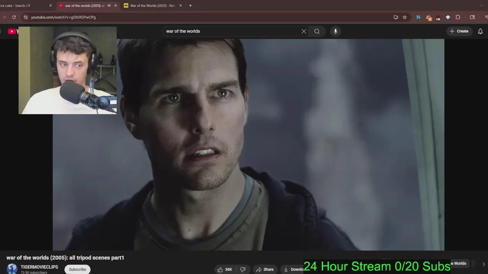The width and height of the screenshot is (488, 274).
Task: Subscribe to TIGERMOVIECLIPS
Action: 77,269
